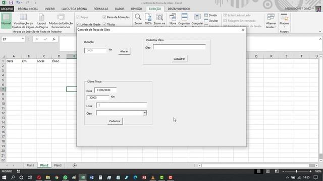323x181 pixels.
Task: Click the Data field showing 01/06/2020
Action: coord(105,90)
